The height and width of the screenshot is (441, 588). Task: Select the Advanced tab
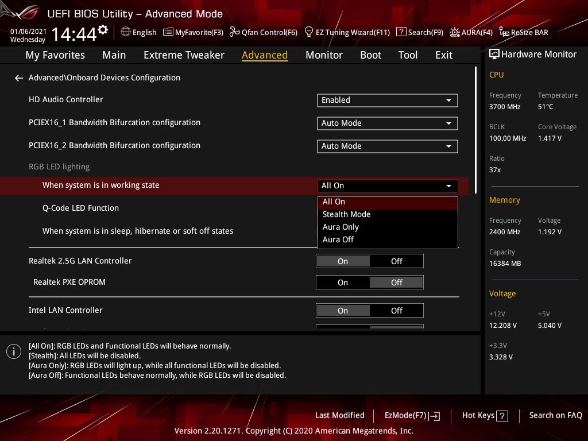pos(265,55)
